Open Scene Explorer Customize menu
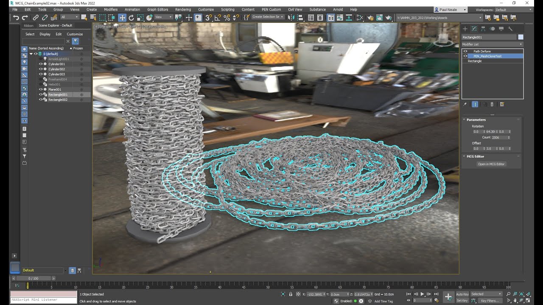This screenshot has height=305, width=543. point(75,34)
